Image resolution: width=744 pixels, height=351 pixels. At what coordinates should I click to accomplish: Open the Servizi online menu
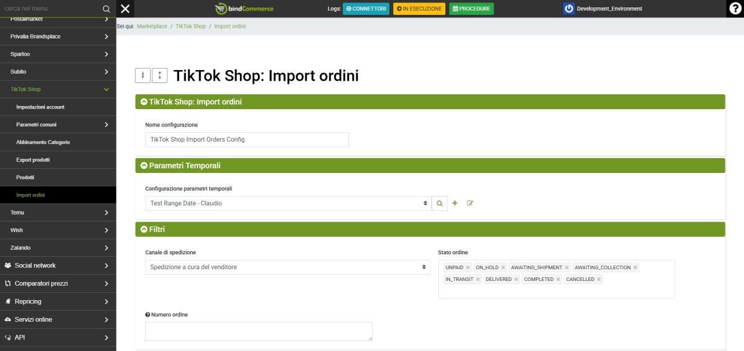tap(58, 319)
